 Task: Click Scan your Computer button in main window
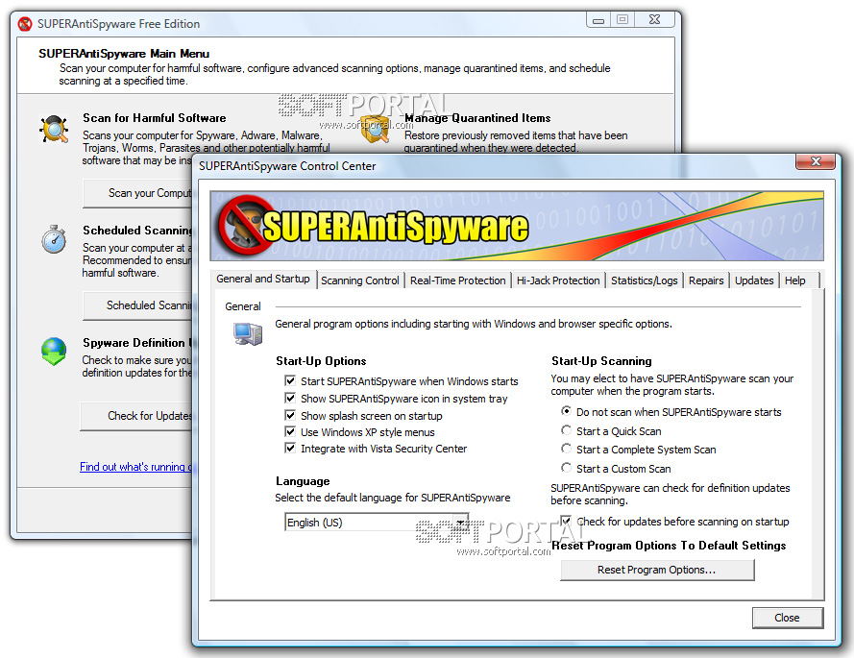tap(137, 193)
